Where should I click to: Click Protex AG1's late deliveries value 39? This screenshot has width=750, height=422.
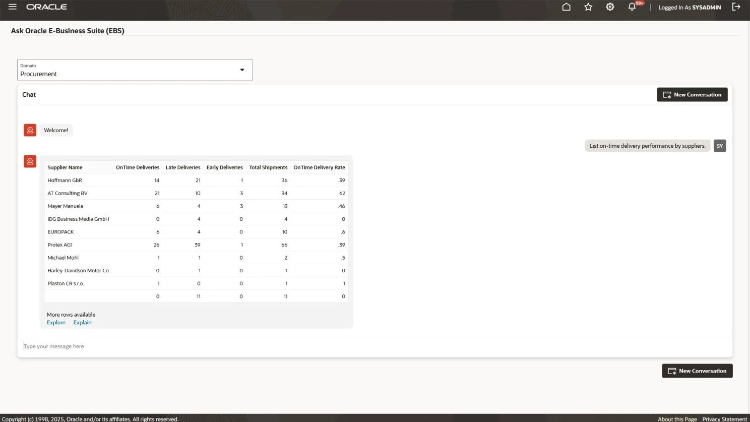[x=197, y=245]
